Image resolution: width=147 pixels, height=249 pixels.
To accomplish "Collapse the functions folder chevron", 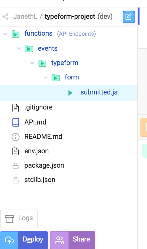I will [5, 34].
